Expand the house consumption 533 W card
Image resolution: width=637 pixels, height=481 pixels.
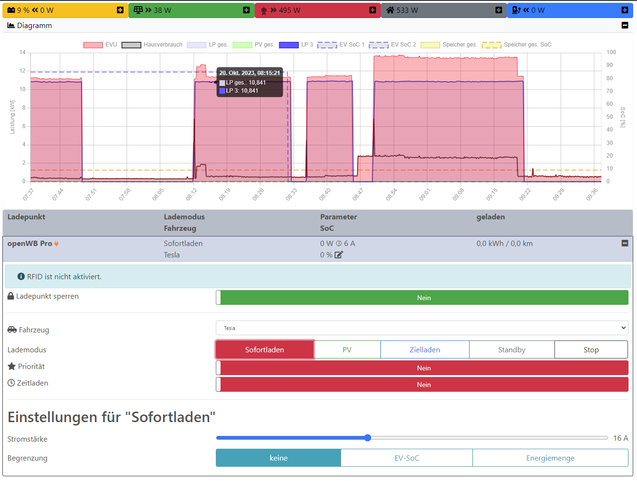[499, 10]
